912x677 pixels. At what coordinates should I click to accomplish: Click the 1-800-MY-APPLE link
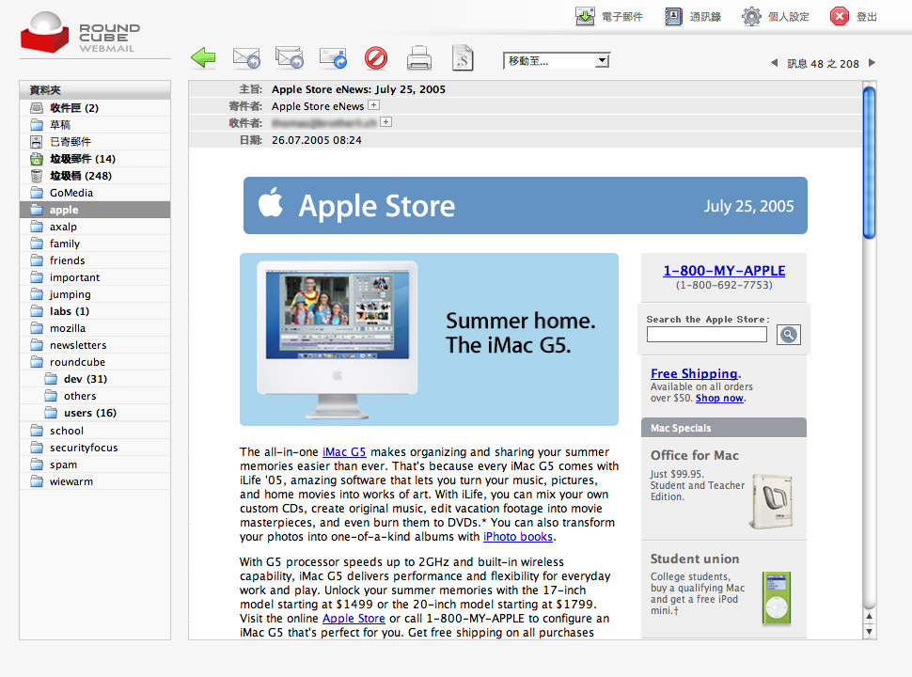[x=724, y=271]
